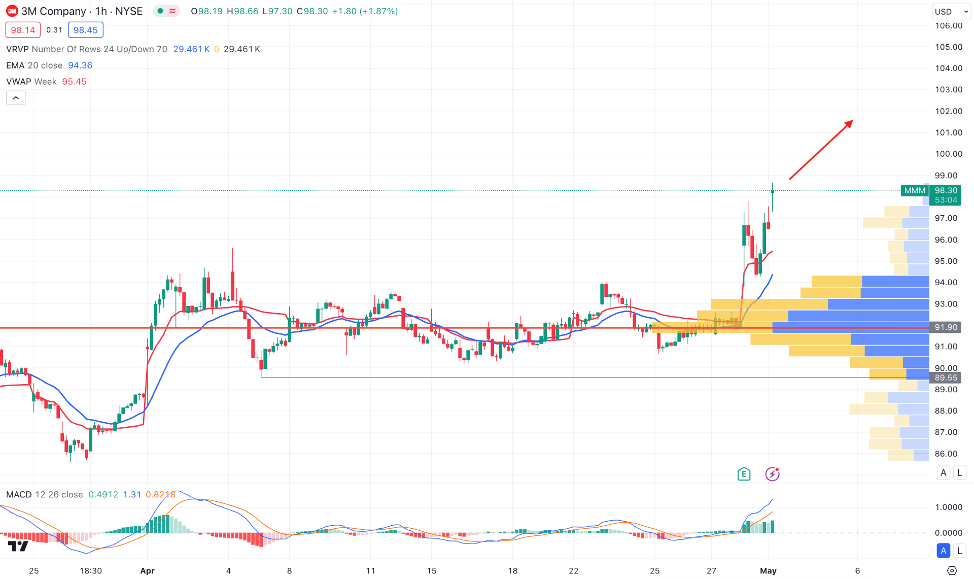Toggle auto scale A on price pane

pos(944,472)
